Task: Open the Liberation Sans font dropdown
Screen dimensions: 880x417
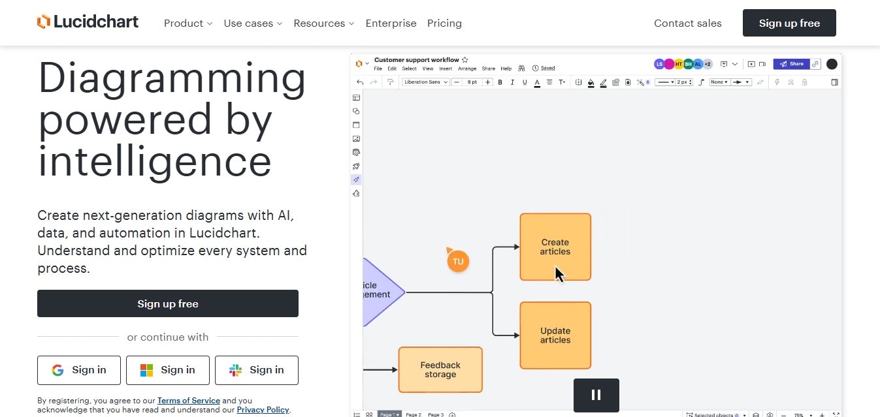Action: (x=426, y=82)
